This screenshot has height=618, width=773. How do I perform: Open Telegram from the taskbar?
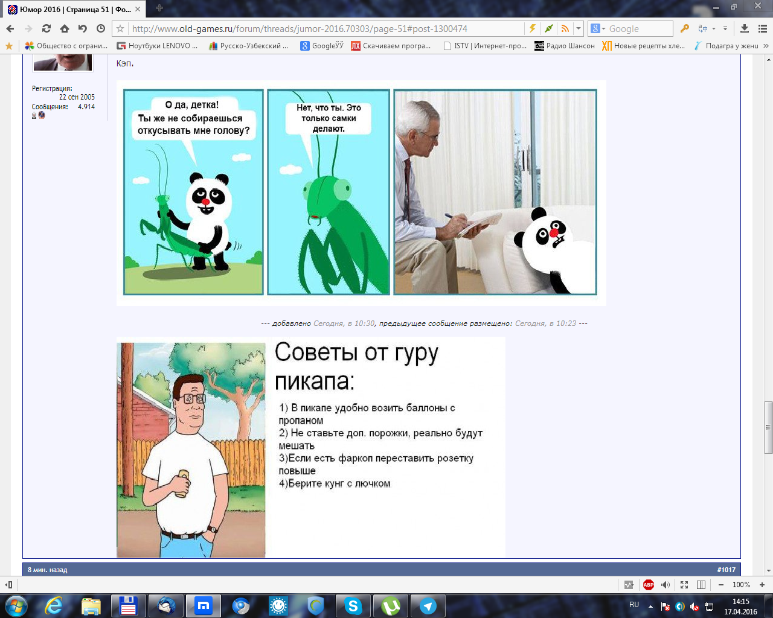428,606
